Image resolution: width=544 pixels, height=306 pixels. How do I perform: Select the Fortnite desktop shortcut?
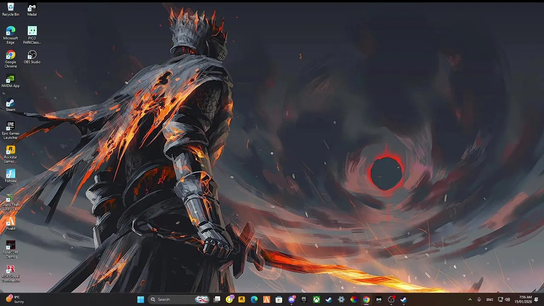coord(11,176)
